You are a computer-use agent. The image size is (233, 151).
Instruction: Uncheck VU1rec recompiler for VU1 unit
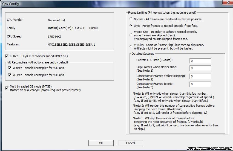point(10,75)
